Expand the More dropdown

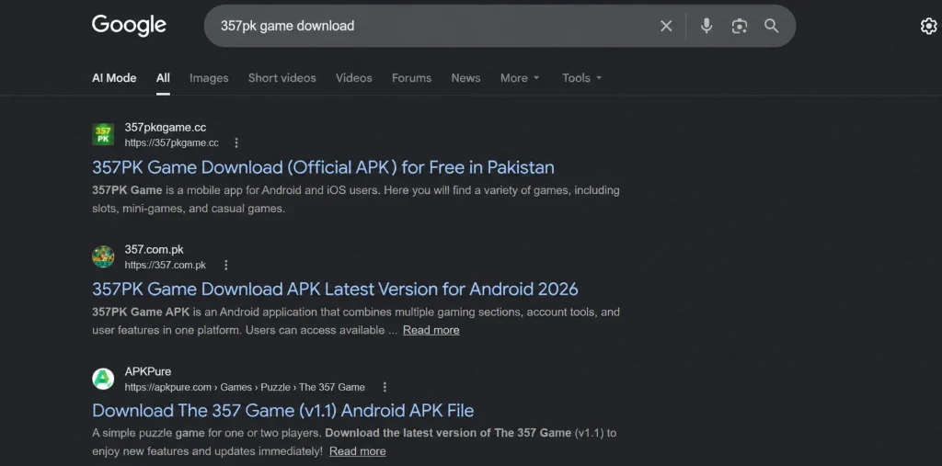click(521, 78)
